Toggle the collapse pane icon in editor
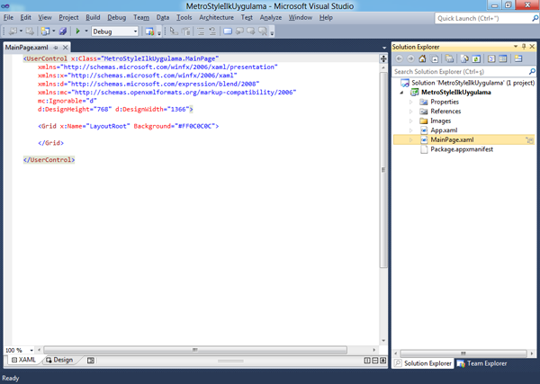Viewport: 540px width, 384px height. coord(383,361)
